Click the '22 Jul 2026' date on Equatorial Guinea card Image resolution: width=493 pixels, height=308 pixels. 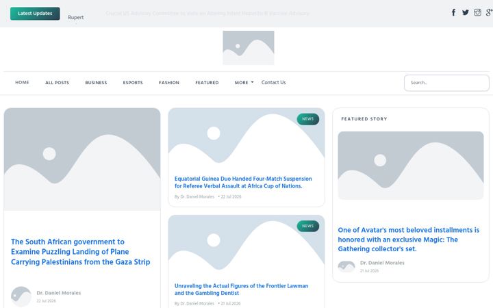click(231, 196)
